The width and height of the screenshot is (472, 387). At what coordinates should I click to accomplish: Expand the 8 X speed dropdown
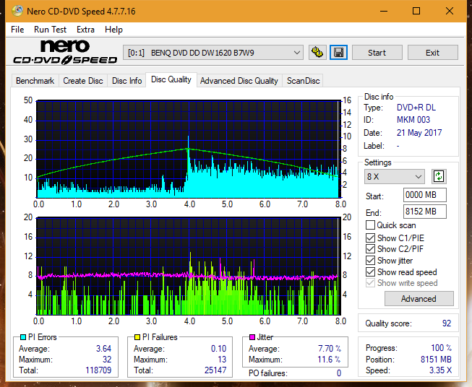click(x=395, y=176)
